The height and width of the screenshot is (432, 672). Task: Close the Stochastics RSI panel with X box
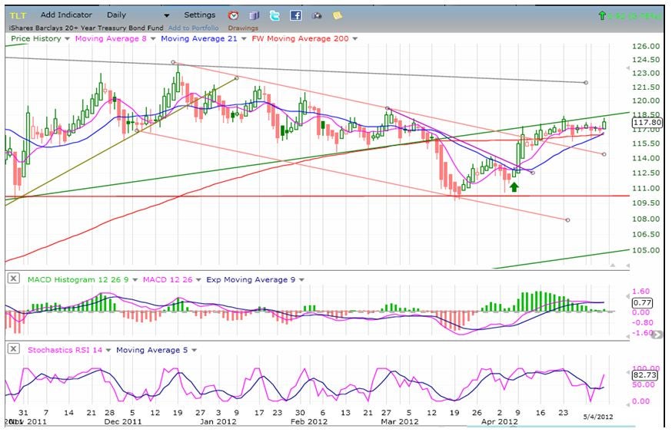(x=13, y=348)
